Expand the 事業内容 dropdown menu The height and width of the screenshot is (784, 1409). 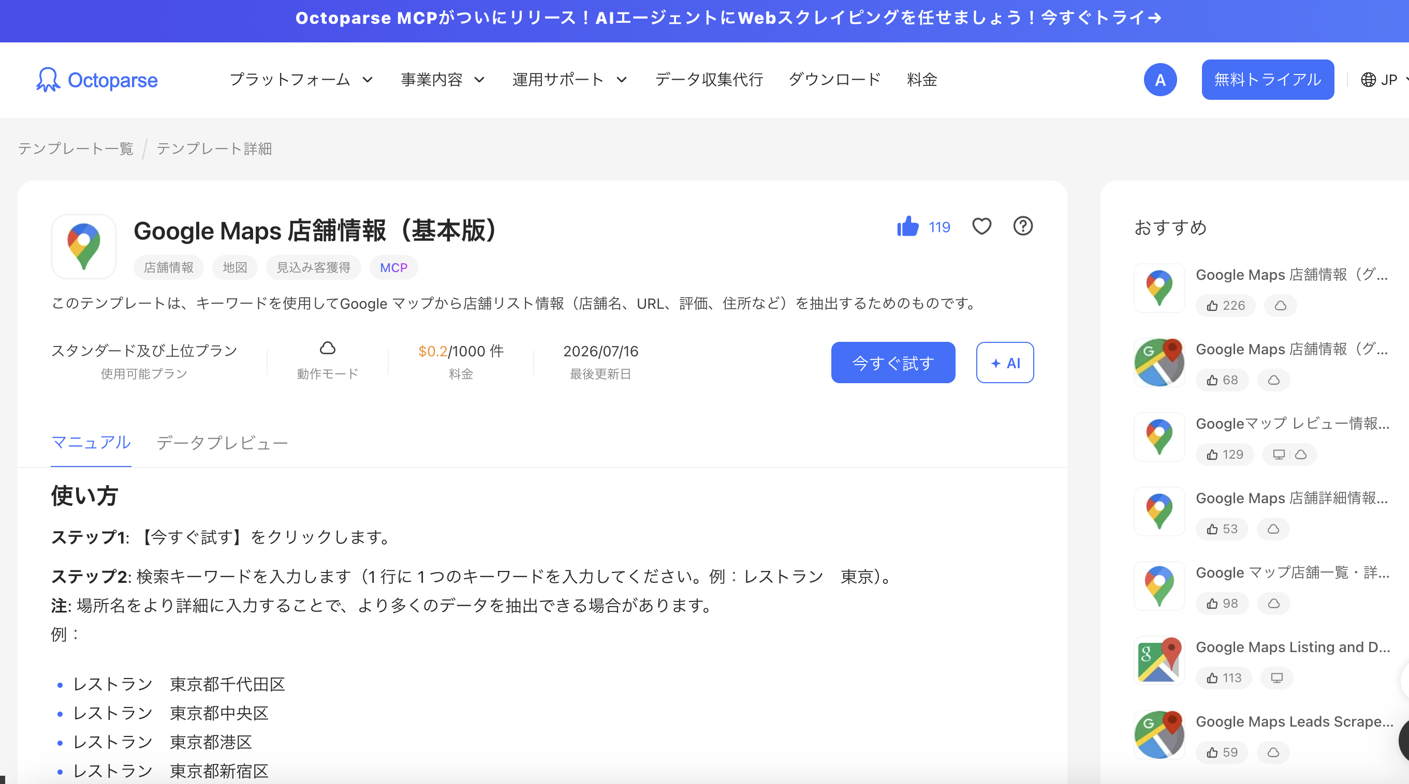[x=443, y=80]
